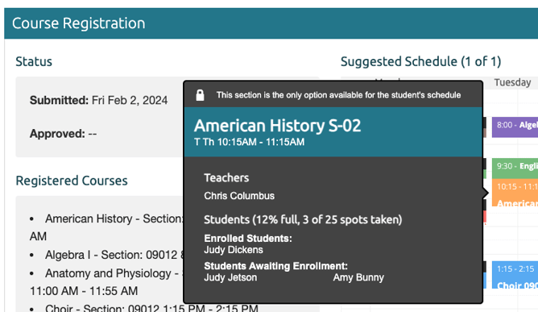Open the orange American History schedule block
This screenshot has height=312, width=538.
[x=515, y=193]
